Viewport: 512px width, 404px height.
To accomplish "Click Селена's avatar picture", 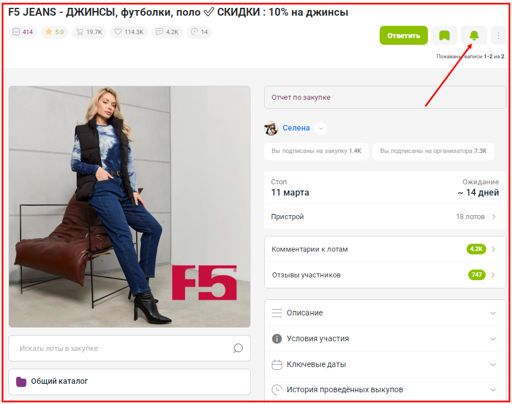I will (271, 128).
